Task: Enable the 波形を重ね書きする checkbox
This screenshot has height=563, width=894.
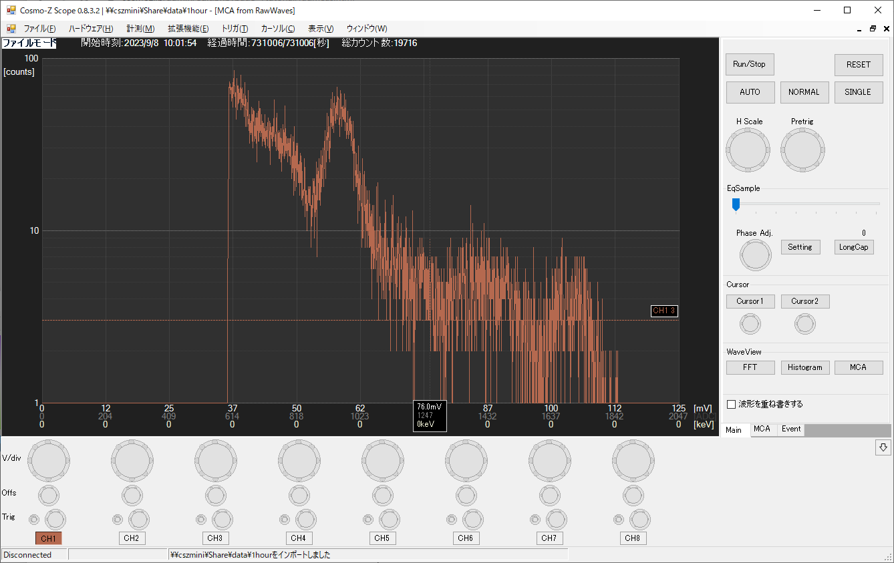Action: pos(732,404)
